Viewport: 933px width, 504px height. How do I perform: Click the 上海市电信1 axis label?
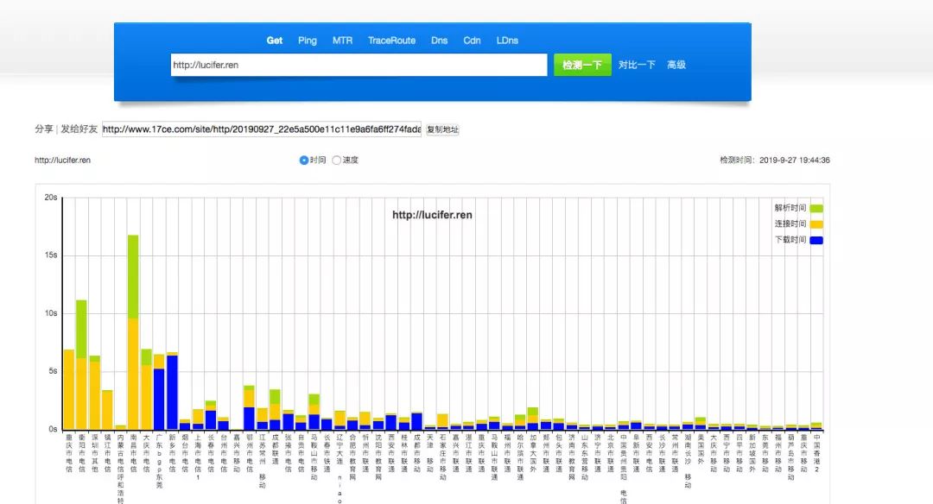[198, 457]
